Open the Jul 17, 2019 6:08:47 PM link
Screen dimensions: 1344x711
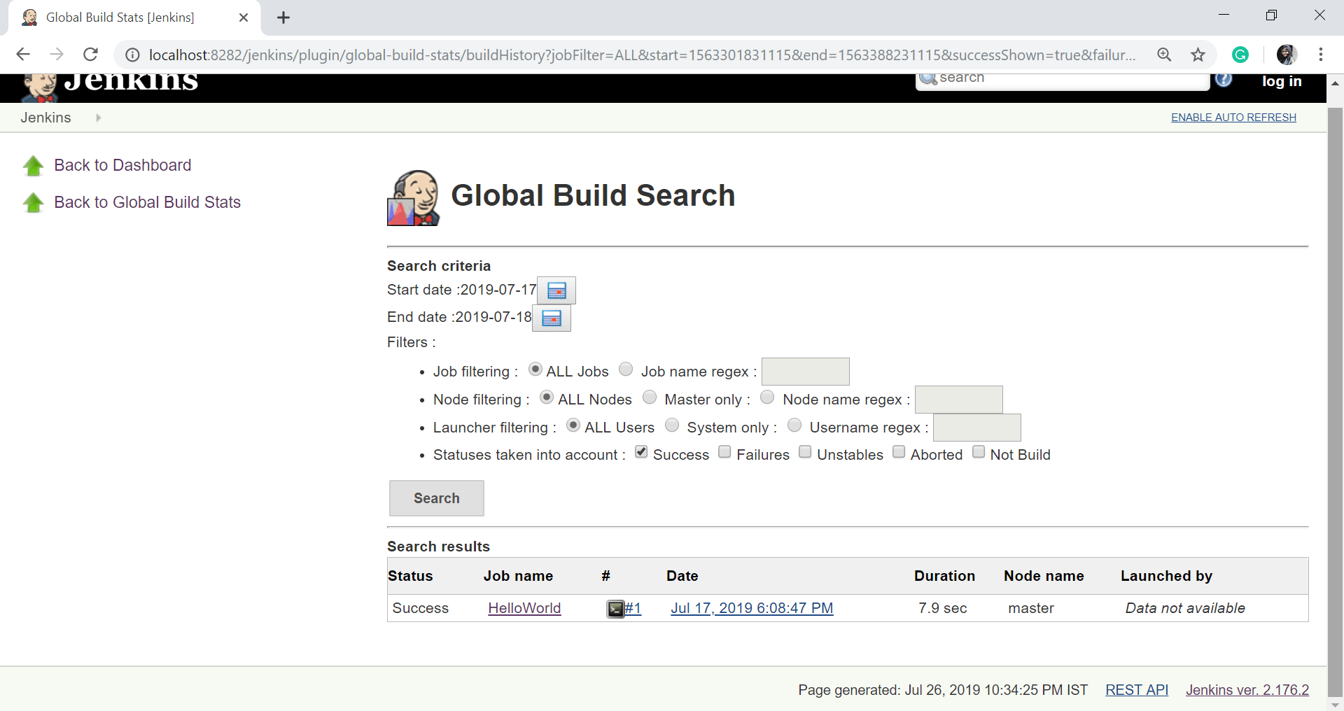pyautogui.click(x=752, y=608)
